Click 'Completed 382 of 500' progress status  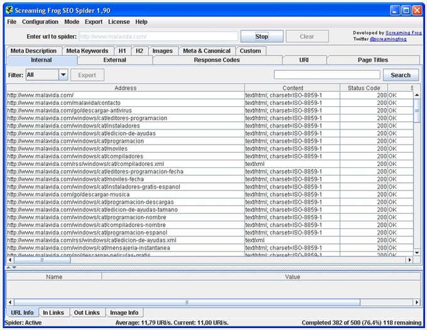[x=361, y=323]
